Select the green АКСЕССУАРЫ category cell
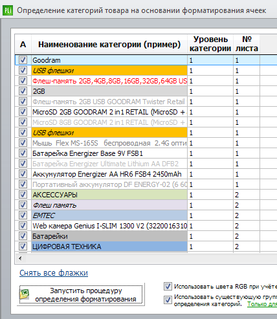The width and height of the screenshot is (277, 319). (109, 195)
